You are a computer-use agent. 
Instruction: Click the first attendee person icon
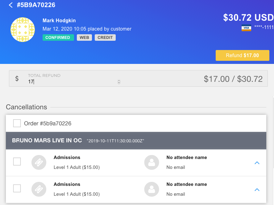click(152, 162)
